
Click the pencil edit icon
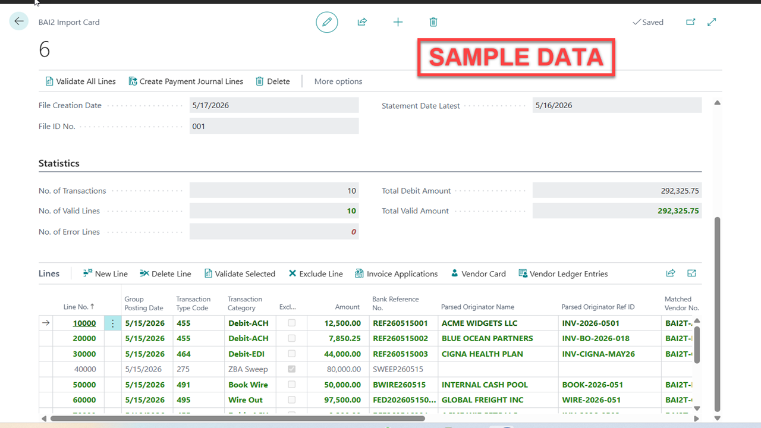(326, 22)
